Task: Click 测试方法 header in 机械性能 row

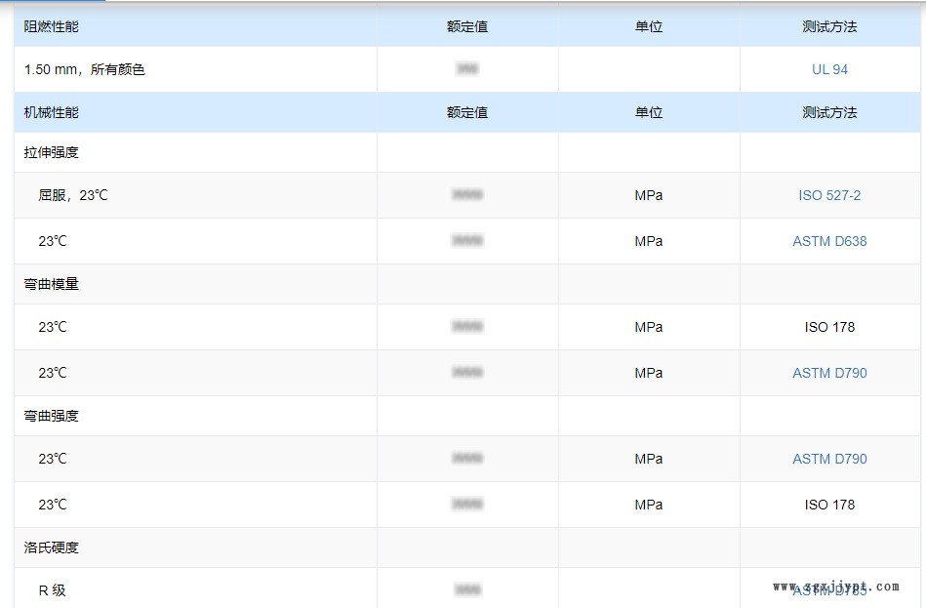Action: [x=829, y=112]
